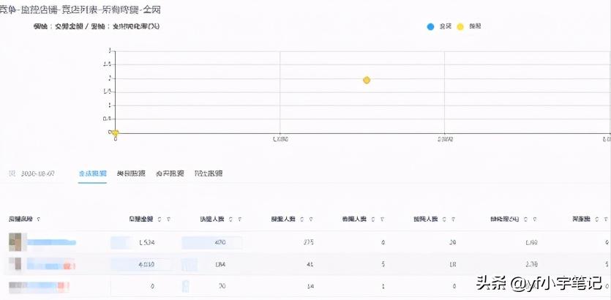Open the blurred shop link in 184 row
Image resolution: width=611 pixels, height=300 pixels.
point(50,266)
